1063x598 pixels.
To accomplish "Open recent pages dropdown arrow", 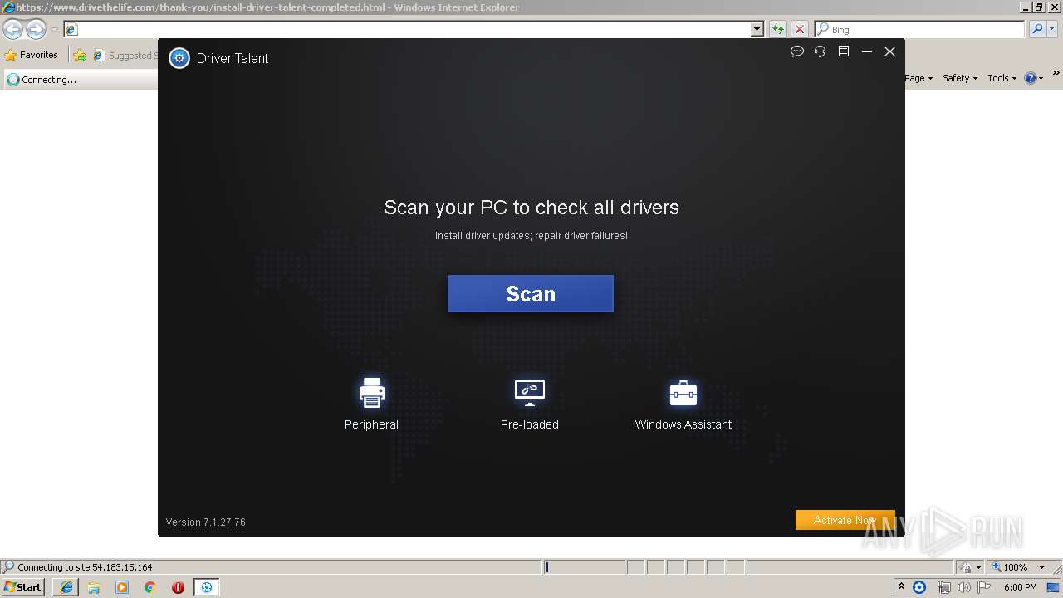I will coord(54,30).
